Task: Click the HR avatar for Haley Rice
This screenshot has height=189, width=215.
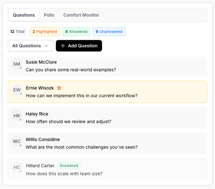Action: [17, 116]
